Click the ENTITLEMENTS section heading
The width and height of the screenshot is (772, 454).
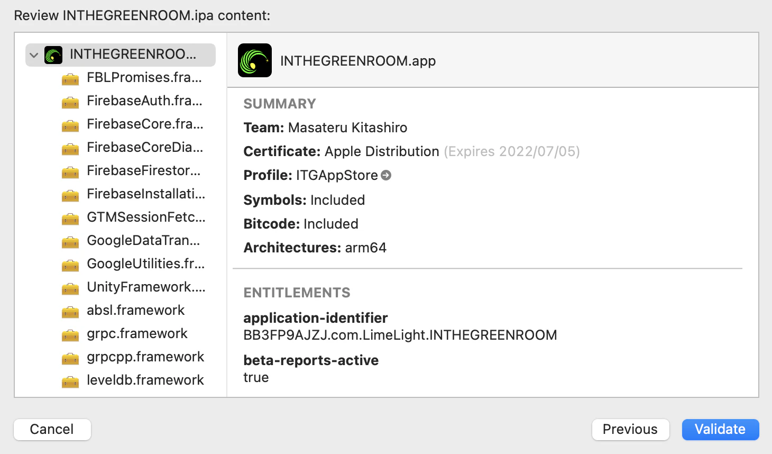(x=297, y=293)
